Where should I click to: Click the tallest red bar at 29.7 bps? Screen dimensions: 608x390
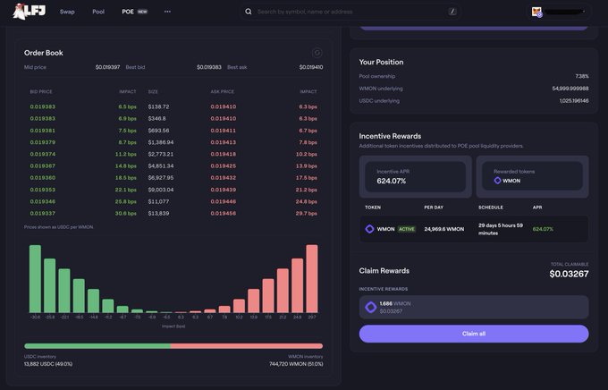pyautogui.click(x=312, y=278)
